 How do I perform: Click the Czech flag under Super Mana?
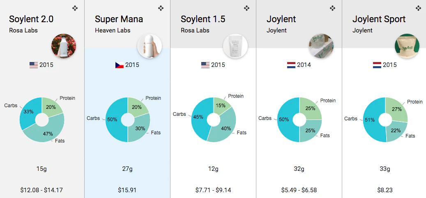120,65
